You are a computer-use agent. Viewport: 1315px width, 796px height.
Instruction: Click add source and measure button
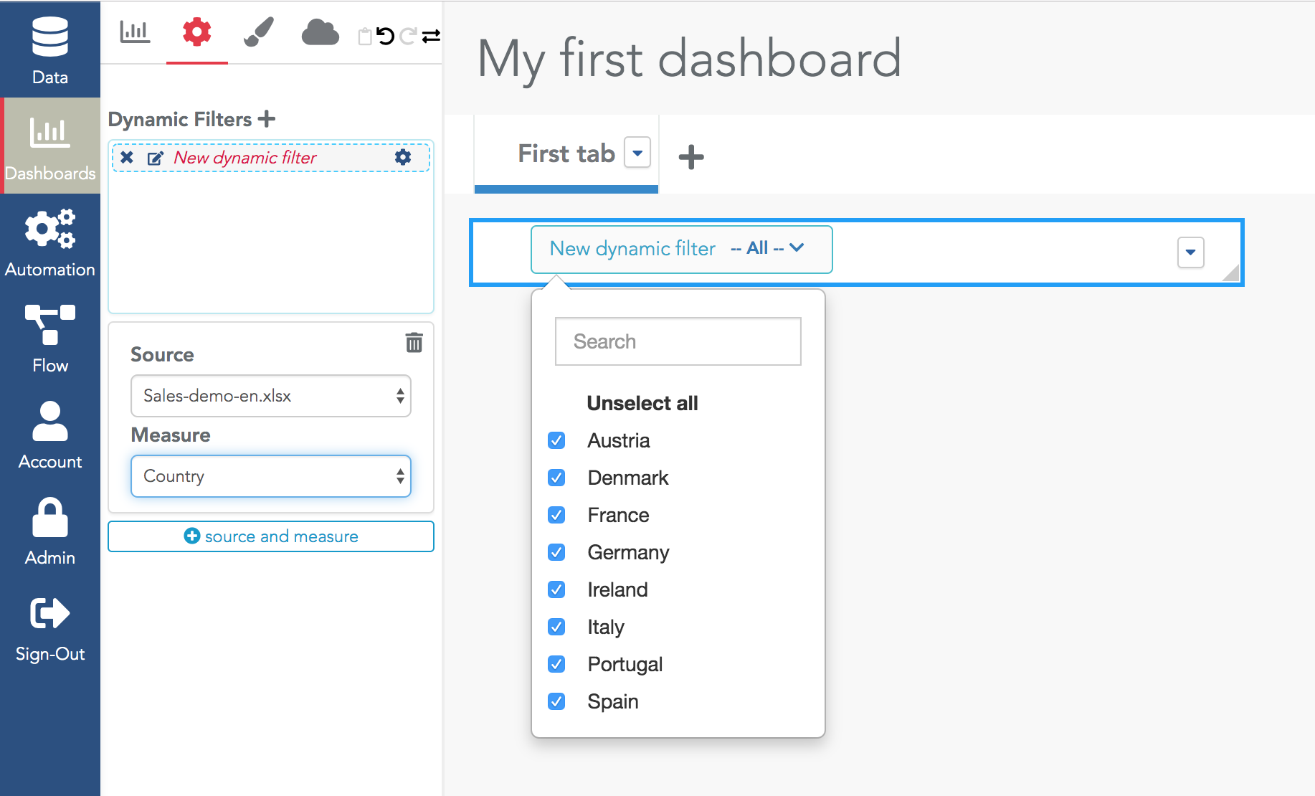[x=271, y=536]
